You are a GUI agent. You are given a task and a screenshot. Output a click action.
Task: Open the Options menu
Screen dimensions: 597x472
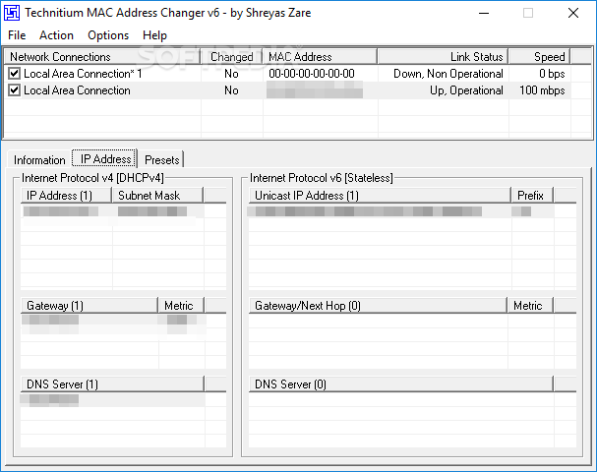point(108,35)
